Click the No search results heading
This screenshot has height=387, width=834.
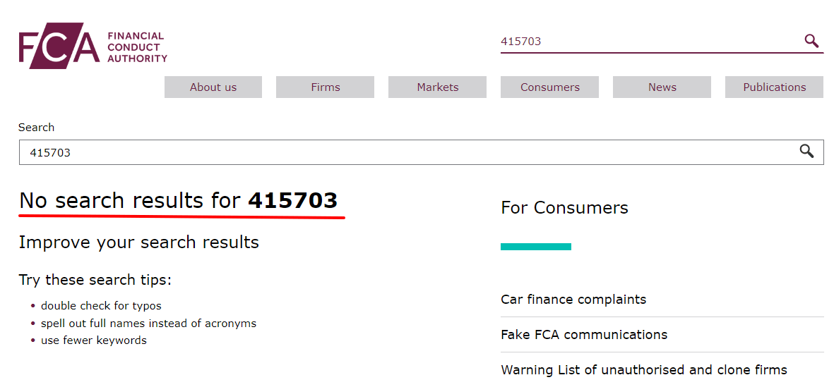coord(178,201)
